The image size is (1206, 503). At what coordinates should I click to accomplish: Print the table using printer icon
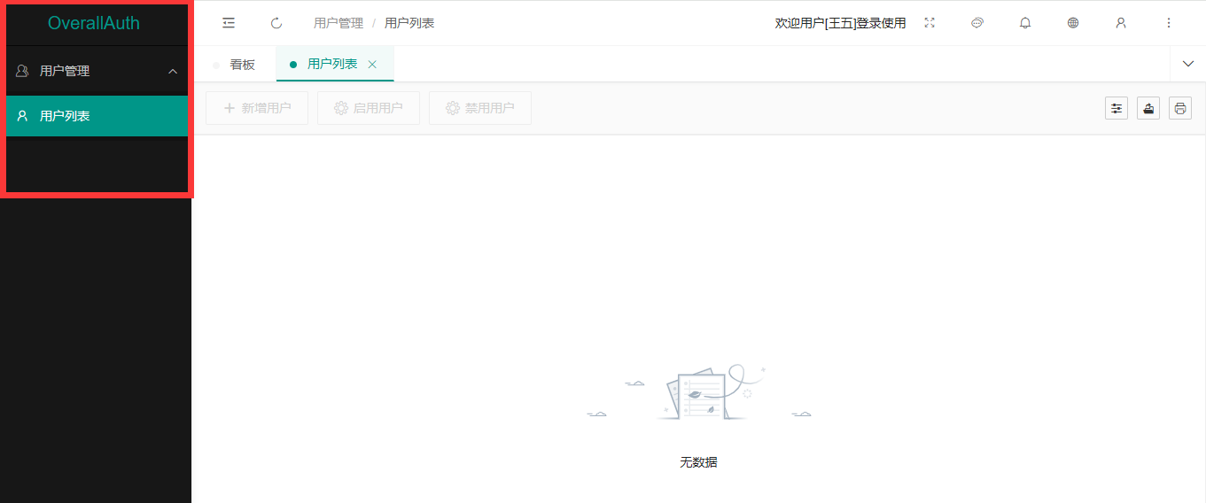(x=1180, y=108)
